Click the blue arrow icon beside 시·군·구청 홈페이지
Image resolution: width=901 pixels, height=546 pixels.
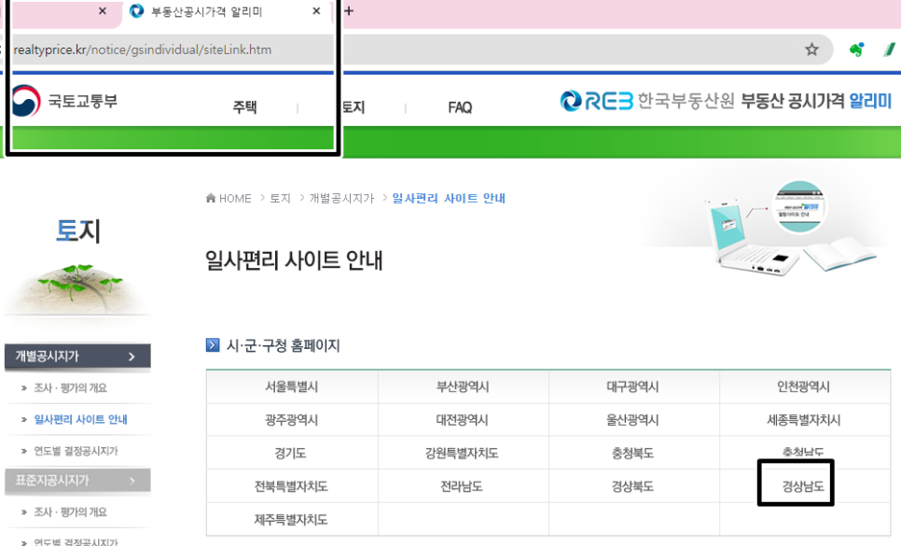point(212,344)
